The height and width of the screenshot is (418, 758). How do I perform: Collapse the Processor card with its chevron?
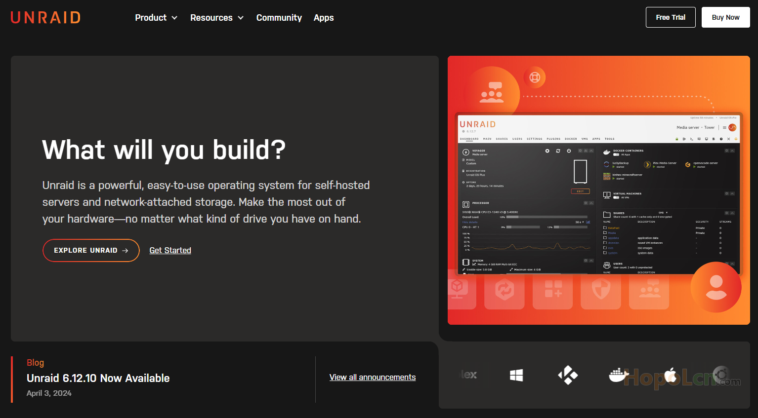591,203
